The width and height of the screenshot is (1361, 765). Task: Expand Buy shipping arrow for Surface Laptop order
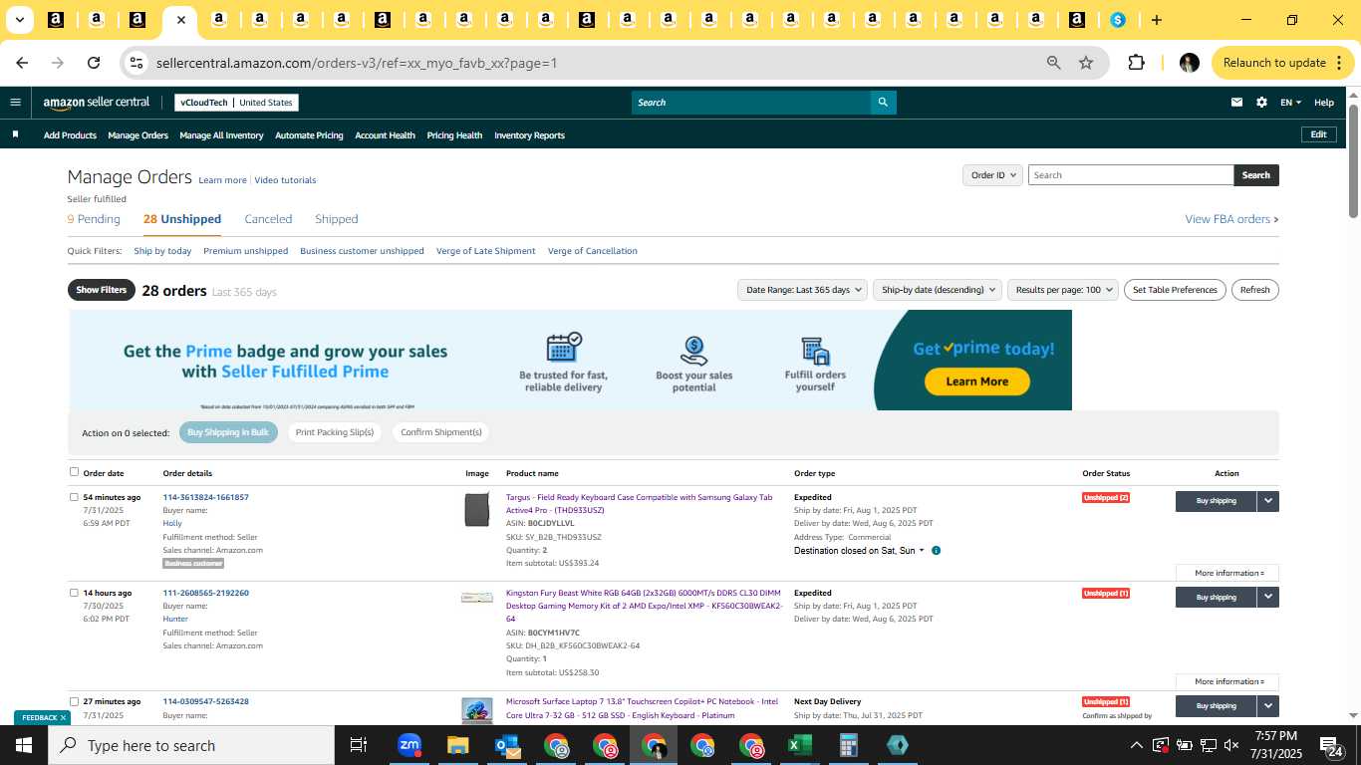click(x=1267, y=705)
